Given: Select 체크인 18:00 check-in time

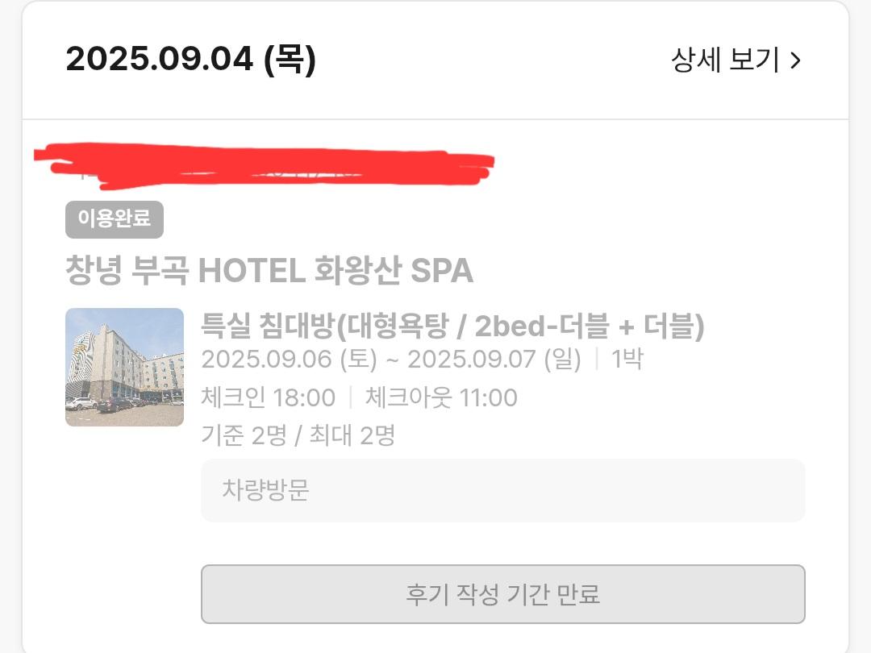Looking at the screenshot, I should (267, 397).
